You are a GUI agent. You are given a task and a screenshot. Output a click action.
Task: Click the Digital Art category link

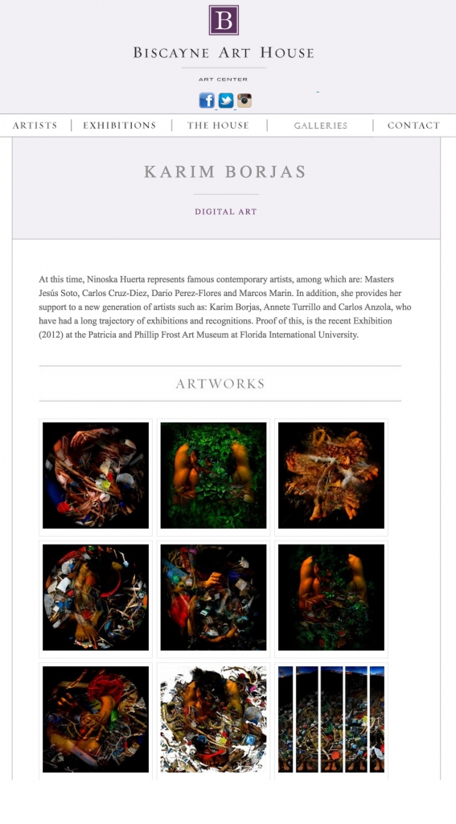coord(226,212)
